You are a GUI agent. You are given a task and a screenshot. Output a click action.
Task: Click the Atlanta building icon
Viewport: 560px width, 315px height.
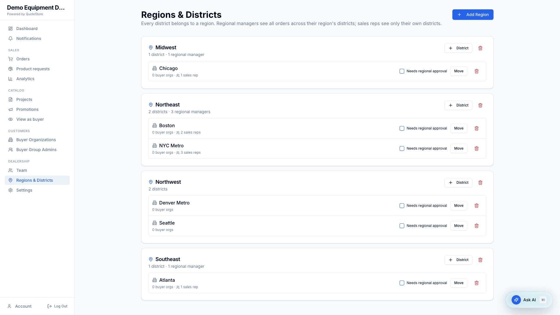(x=155, y=280)
